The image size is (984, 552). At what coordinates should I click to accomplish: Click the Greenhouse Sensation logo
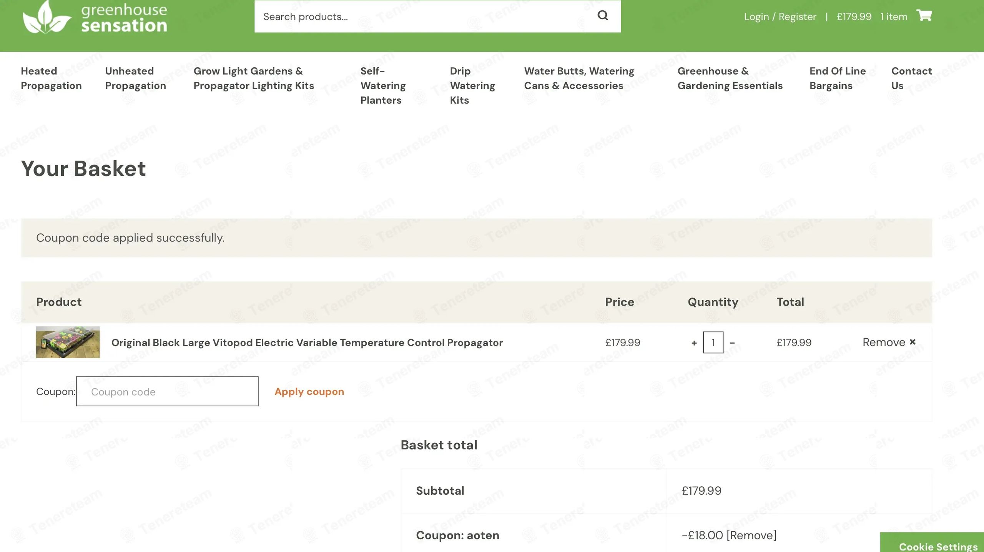tap(95, 17)
